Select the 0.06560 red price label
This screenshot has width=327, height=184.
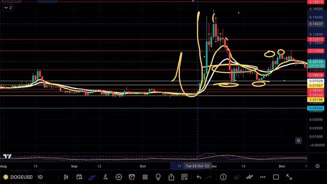(x=316, y=90)
